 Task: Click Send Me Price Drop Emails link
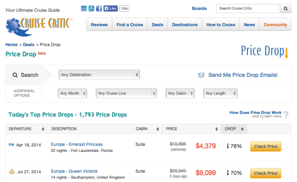click(x=243, y=75)
